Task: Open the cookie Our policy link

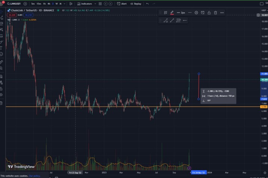Action: [x=34, y=176]
